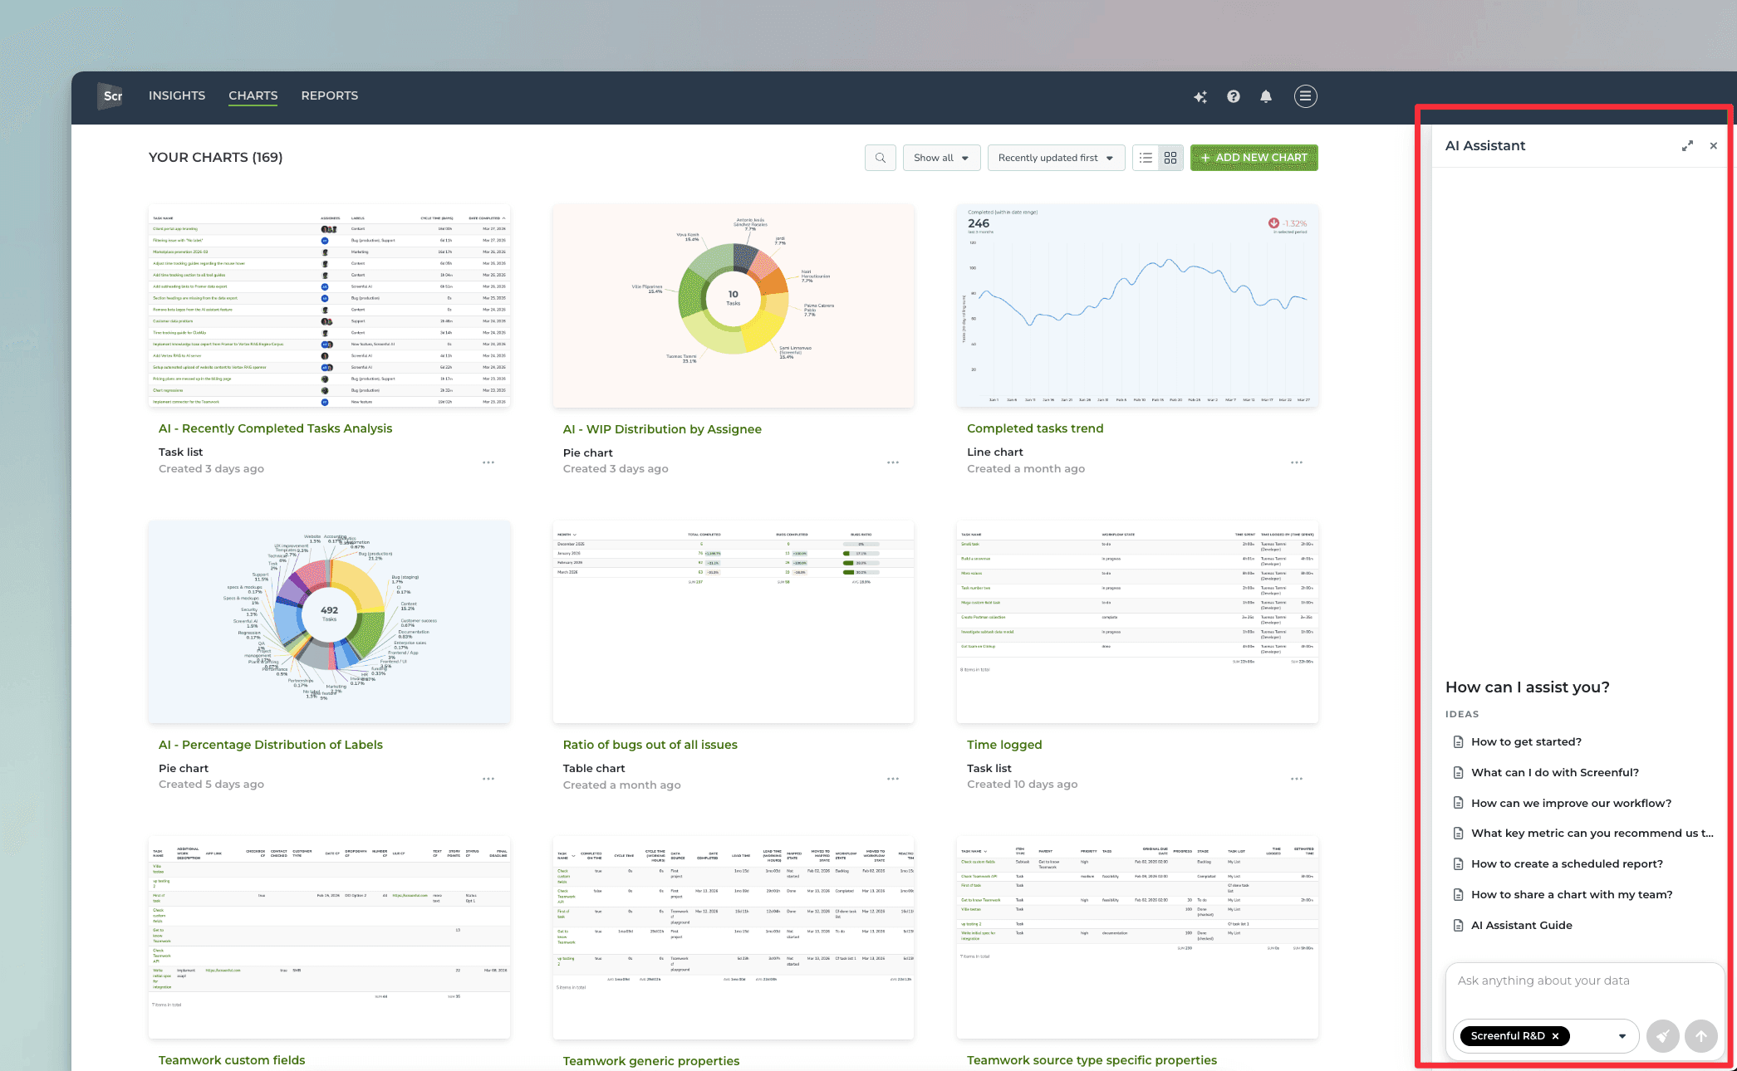Remove the Screenful R&D tag
1737x1071 pixels.
(1555, 1036)
